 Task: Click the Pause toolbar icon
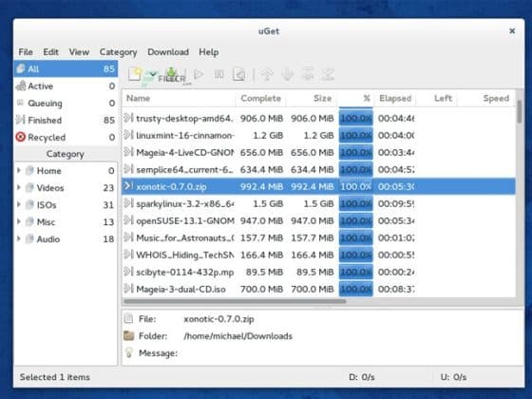[219, 74]
